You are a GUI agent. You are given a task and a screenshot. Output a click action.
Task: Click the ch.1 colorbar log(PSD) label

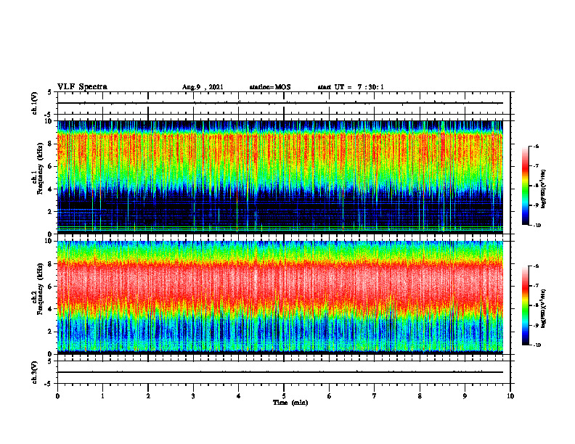tap(544, 189)
